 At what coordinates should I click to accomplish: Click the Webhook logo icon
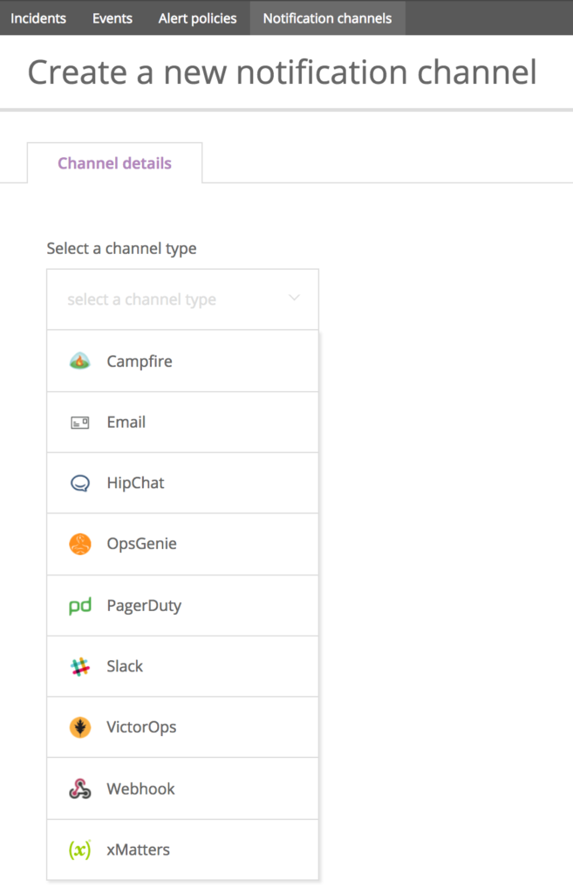[x=79, y=789]
